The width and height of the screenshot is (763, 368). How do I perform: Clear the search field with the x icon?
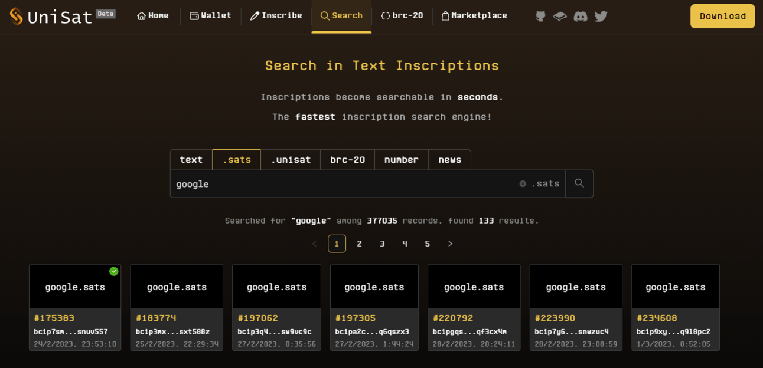tap(523, 184)
